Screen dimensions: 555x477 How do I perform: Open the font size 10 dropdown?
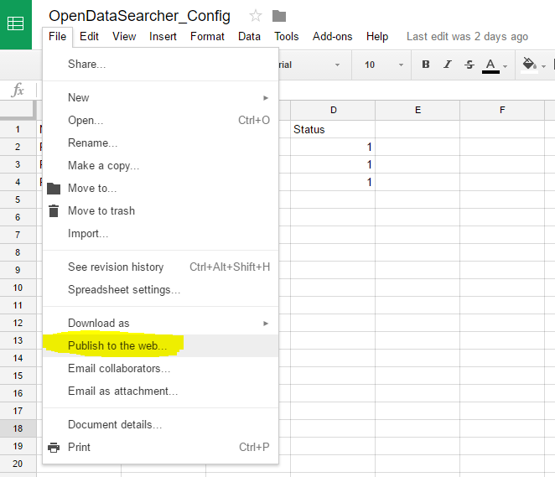383,65
